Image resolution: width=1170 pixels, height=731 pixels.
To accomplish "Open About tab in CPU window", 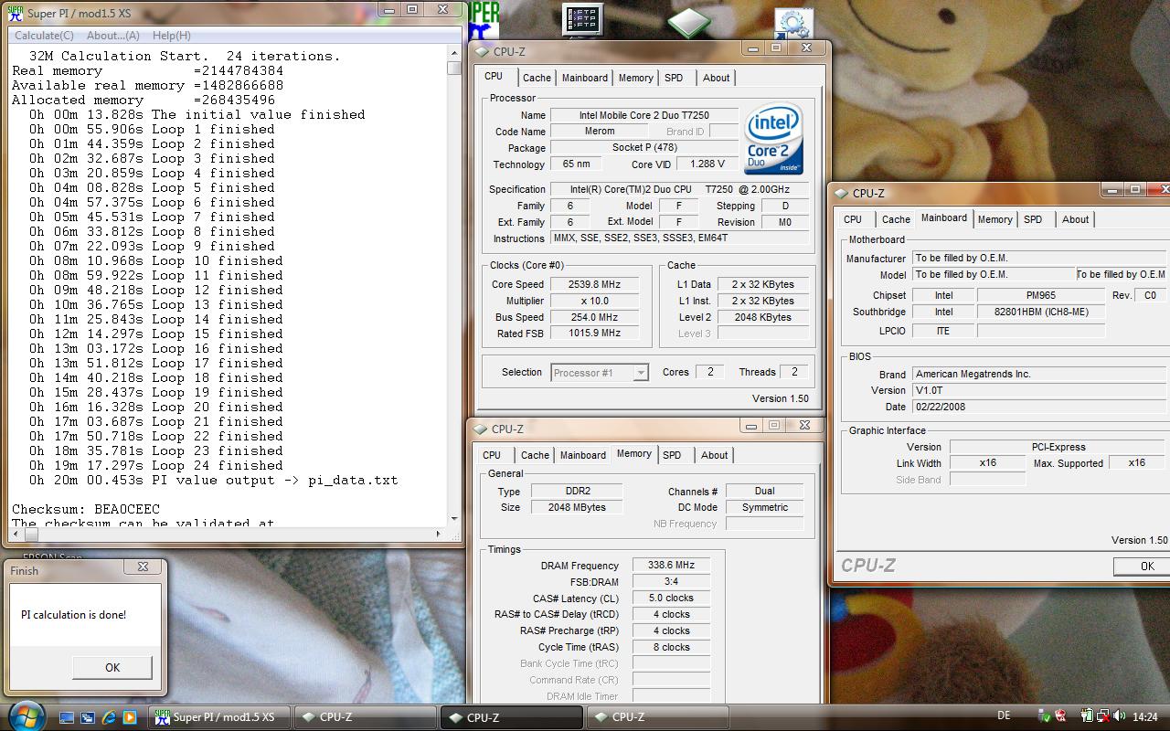I will click(717, 78).
